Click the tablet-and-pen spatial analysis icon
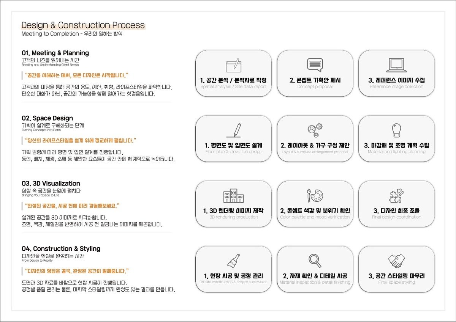456x322 pixels. [233, 65]
